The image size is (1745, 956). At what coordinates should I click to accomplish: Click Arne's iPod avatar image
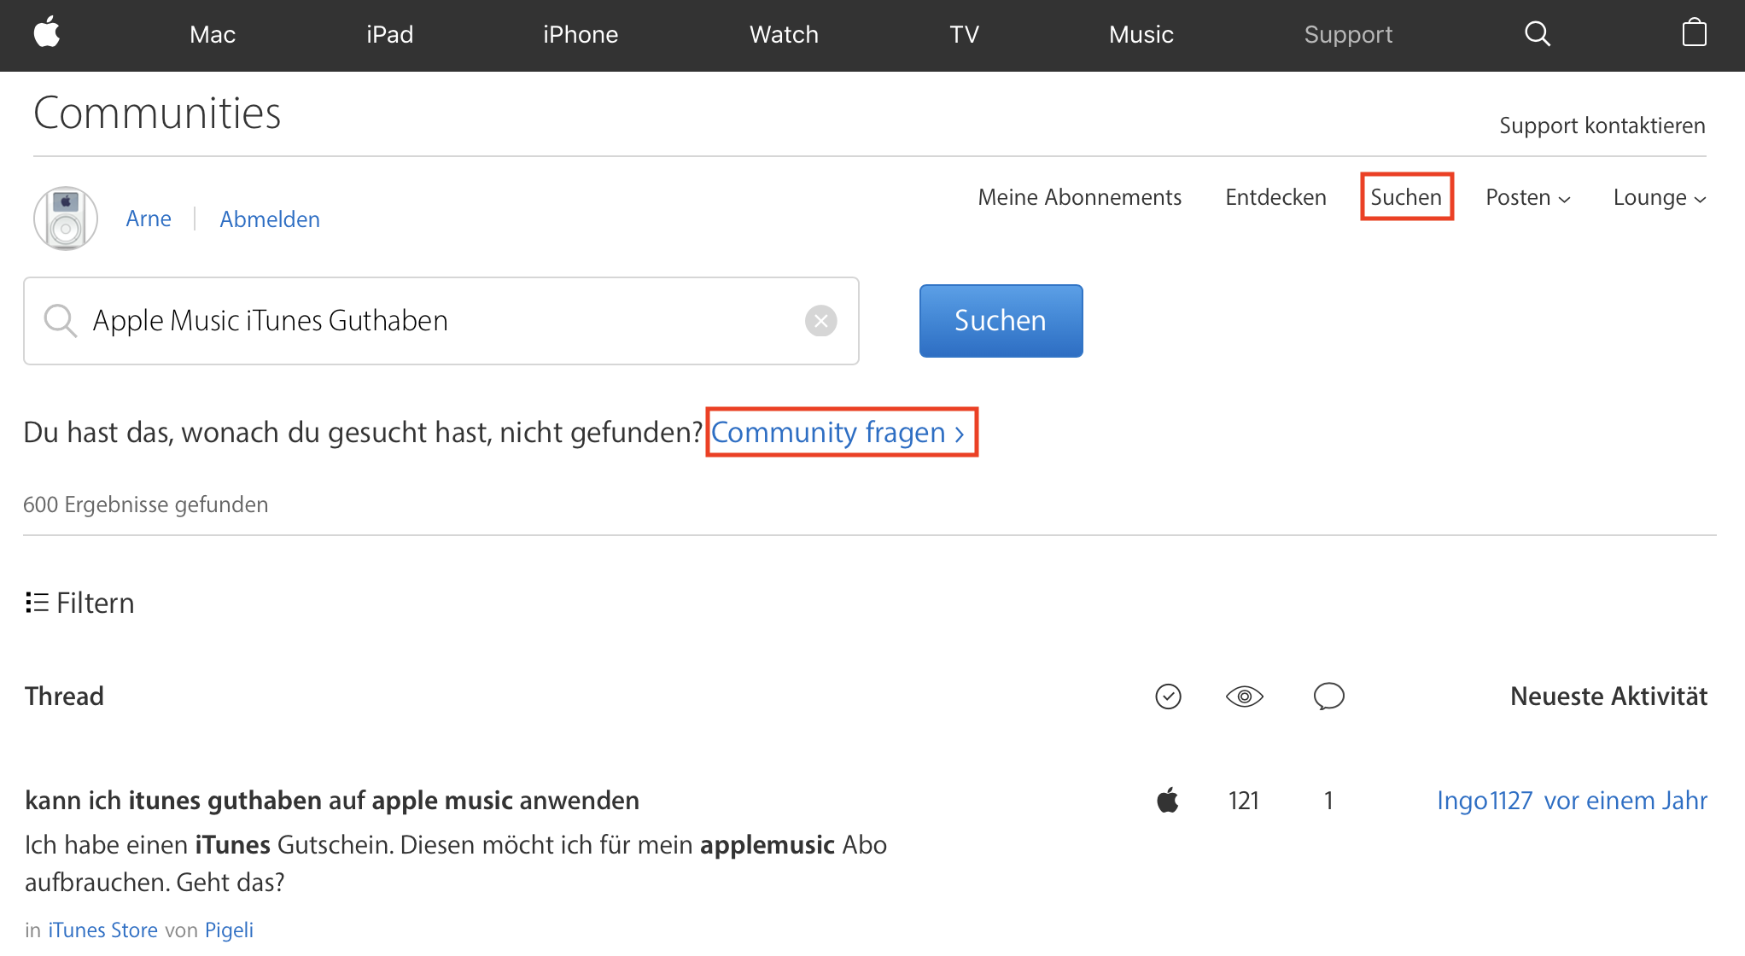[x=66, y=219]
